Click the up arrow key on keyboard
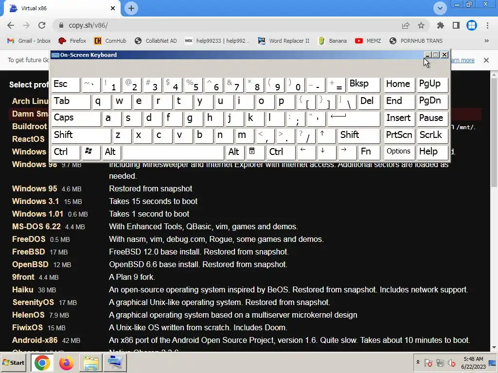498x373 pixels. point(326,136)
